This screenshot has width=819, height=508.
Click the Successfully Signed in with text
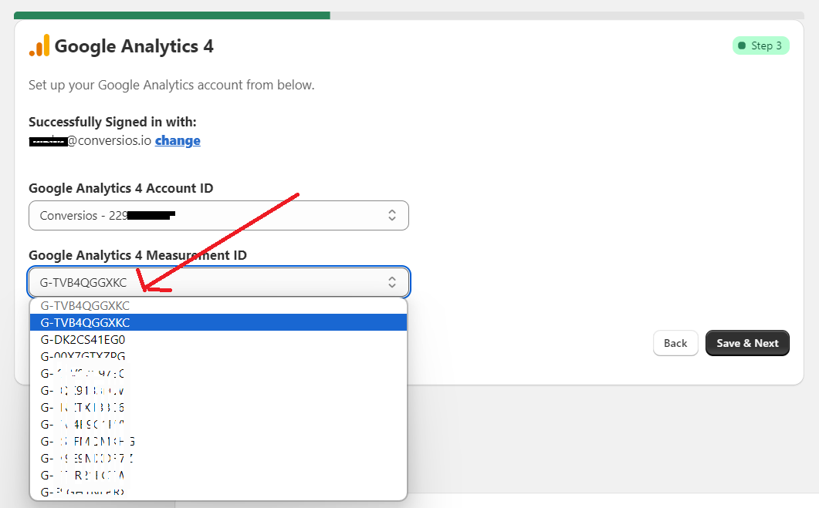(x=112, y=122)
